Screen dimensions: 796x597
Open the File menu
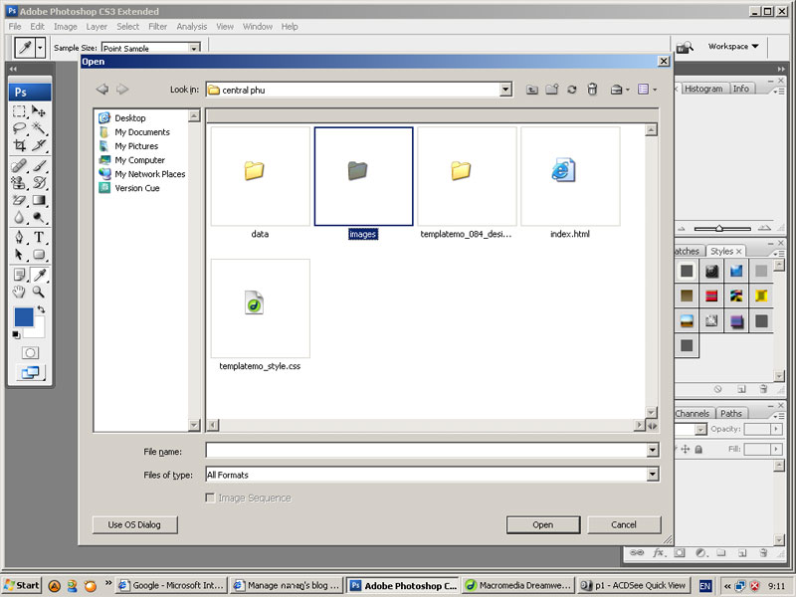tap(15, 27)
